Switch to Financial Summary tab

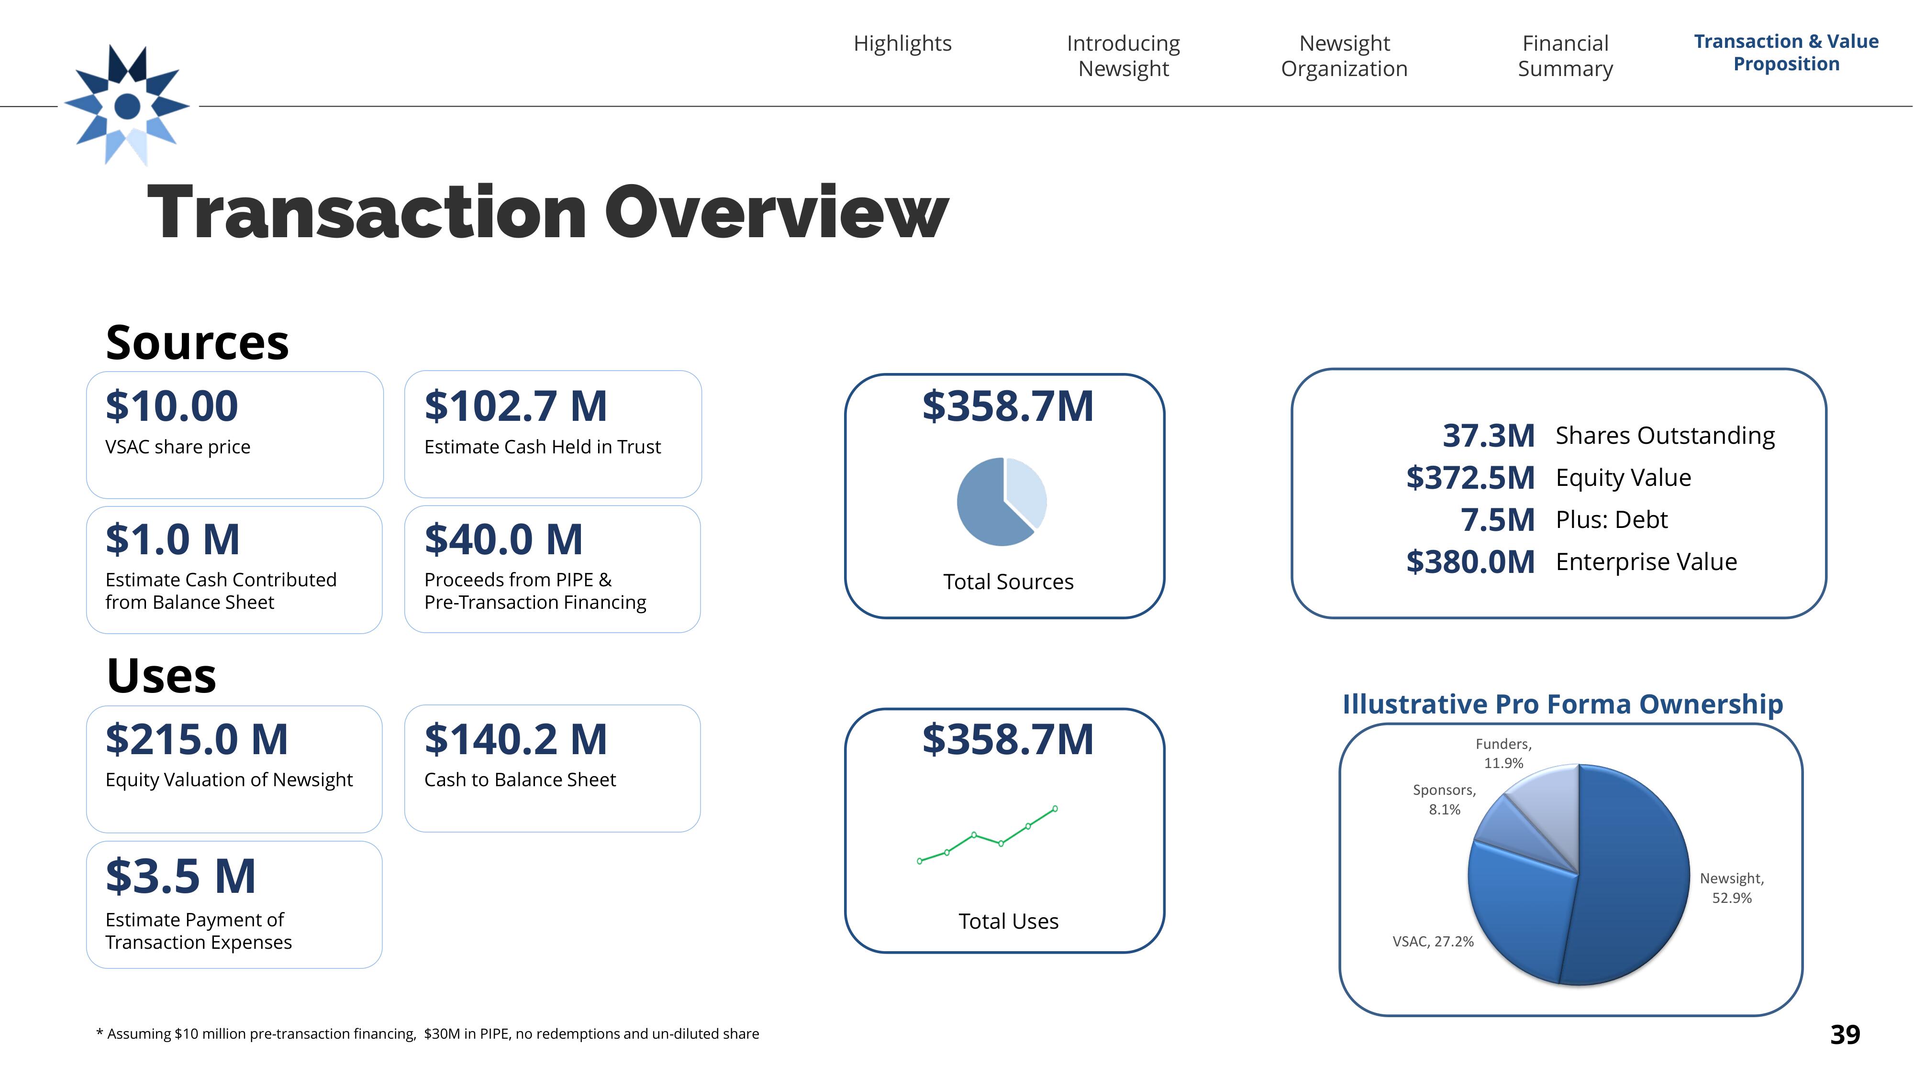(x=1565, y=55)
